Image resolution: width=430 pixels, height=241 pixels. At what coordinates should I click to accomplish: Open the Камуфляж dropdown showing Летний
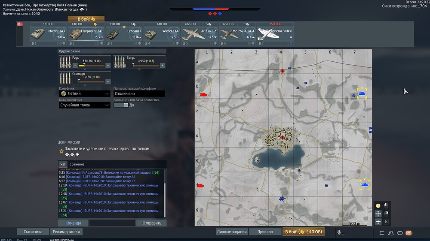coord(85,93)
